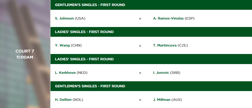The image size is (252, 108).
Task: Select I. Jorovic player name
Action: tap(161, 73)
